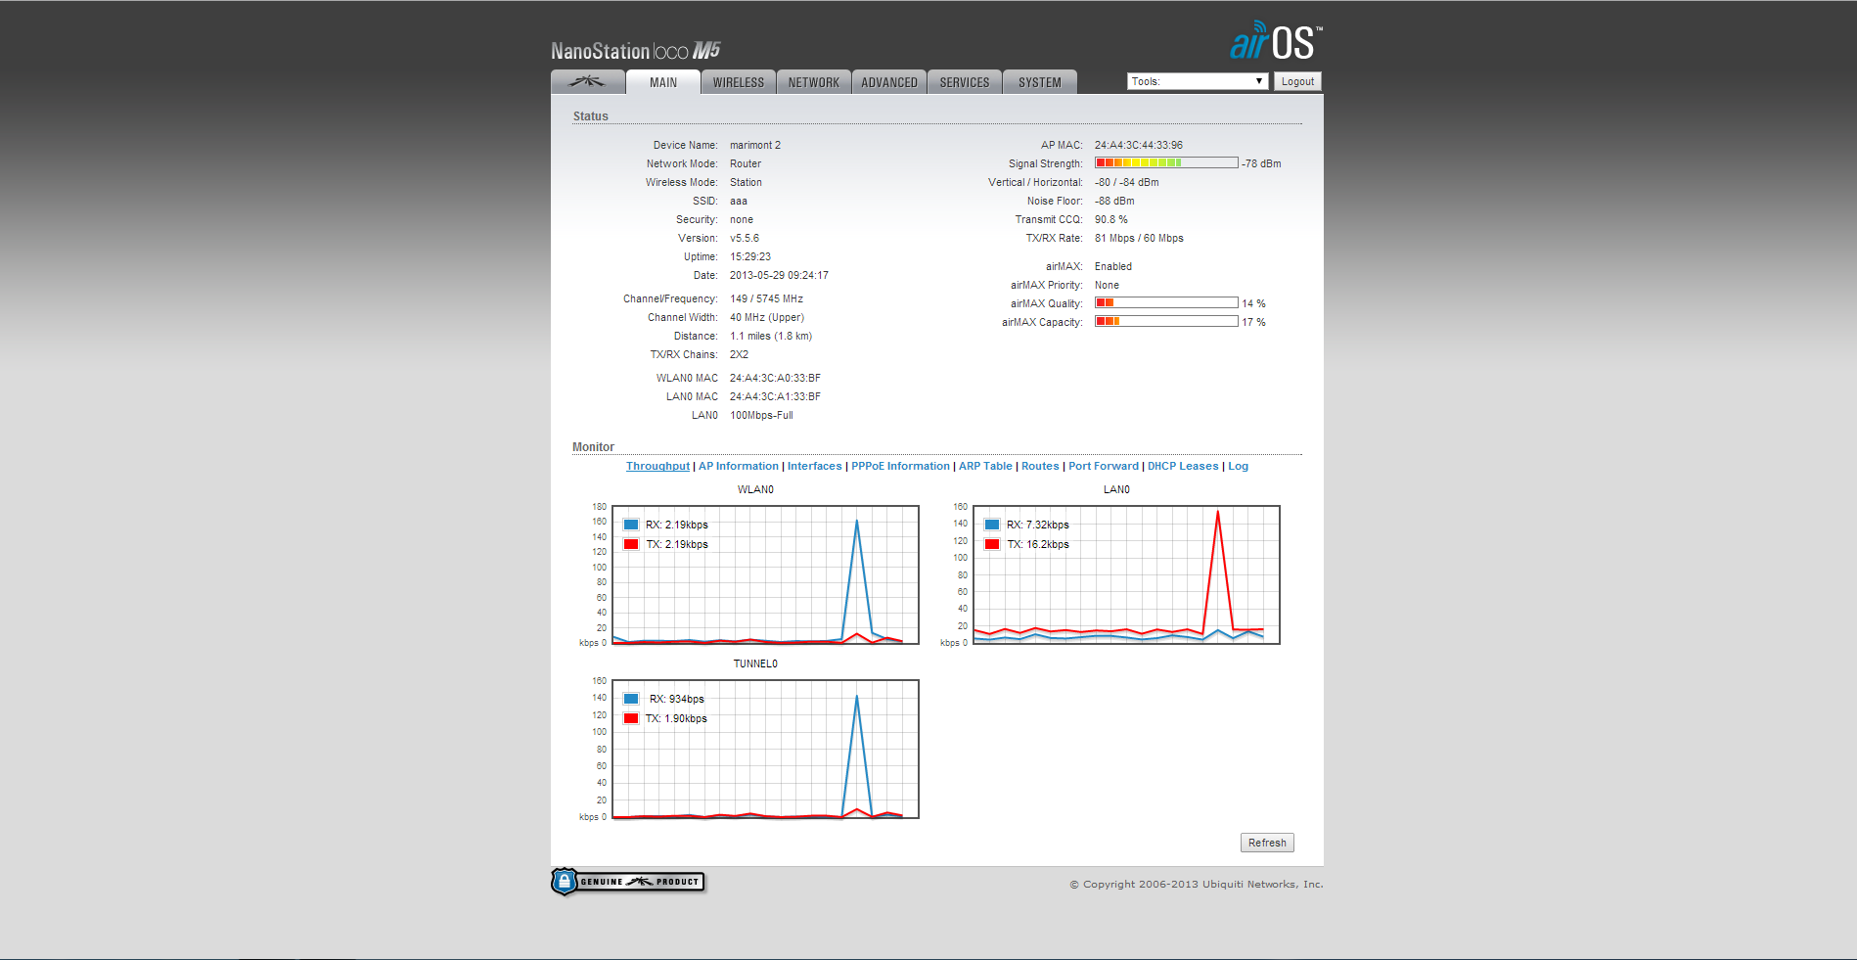The width and height of the screenshot is (1857, 960).
Task: Click the TUNNEL0 RX blue legend swatch
Action: pyautogui.click(x=631, y=699)
